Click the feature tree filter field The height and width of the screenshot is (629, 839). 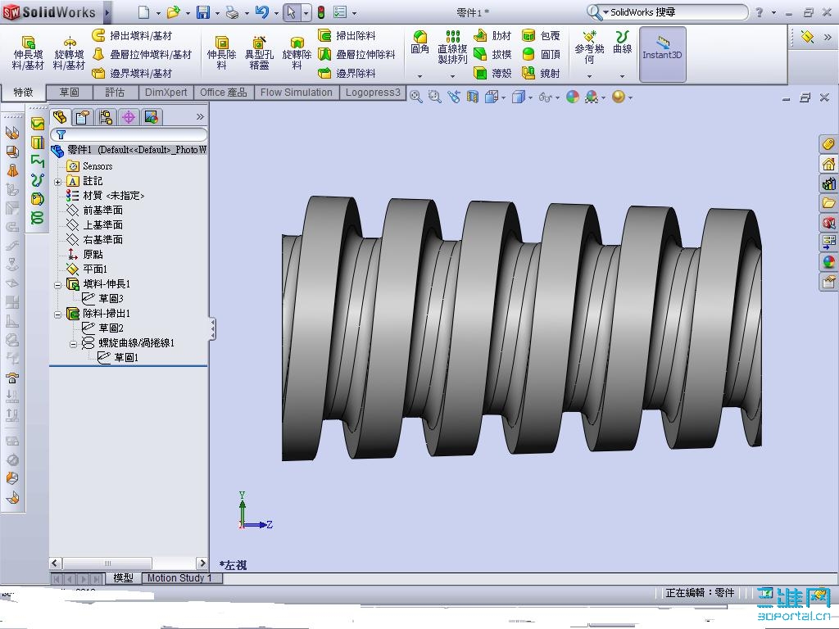[x=129, y=134]
